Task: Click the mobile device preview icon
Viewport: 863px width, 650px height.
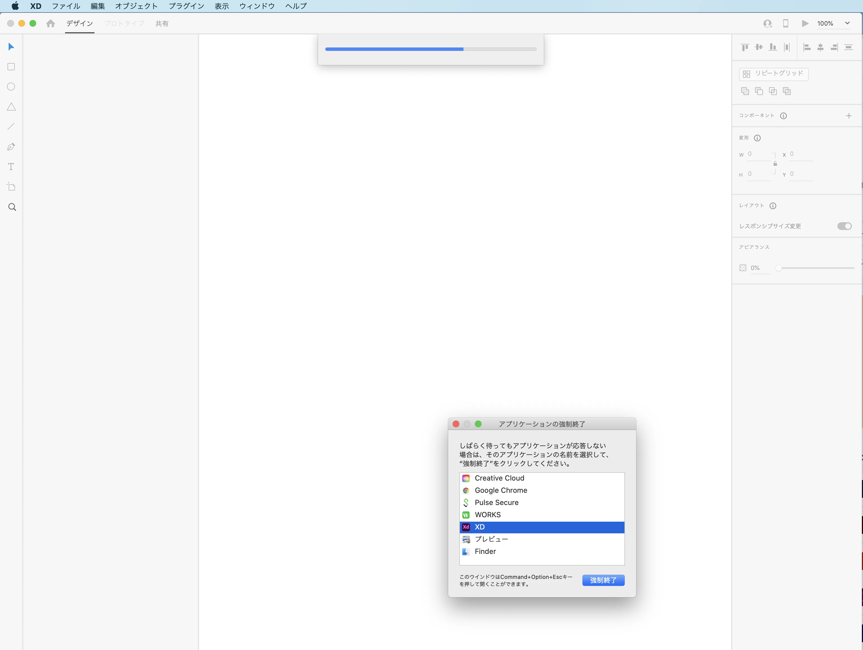Action: [786, 23]
